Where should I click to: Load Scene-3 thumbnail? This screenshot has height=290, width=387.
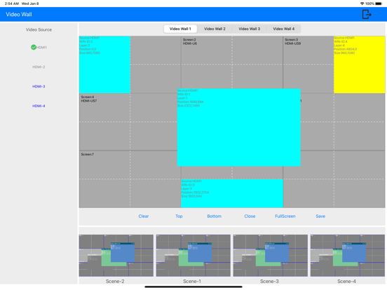pyautogui.click(x=271, y=256)
